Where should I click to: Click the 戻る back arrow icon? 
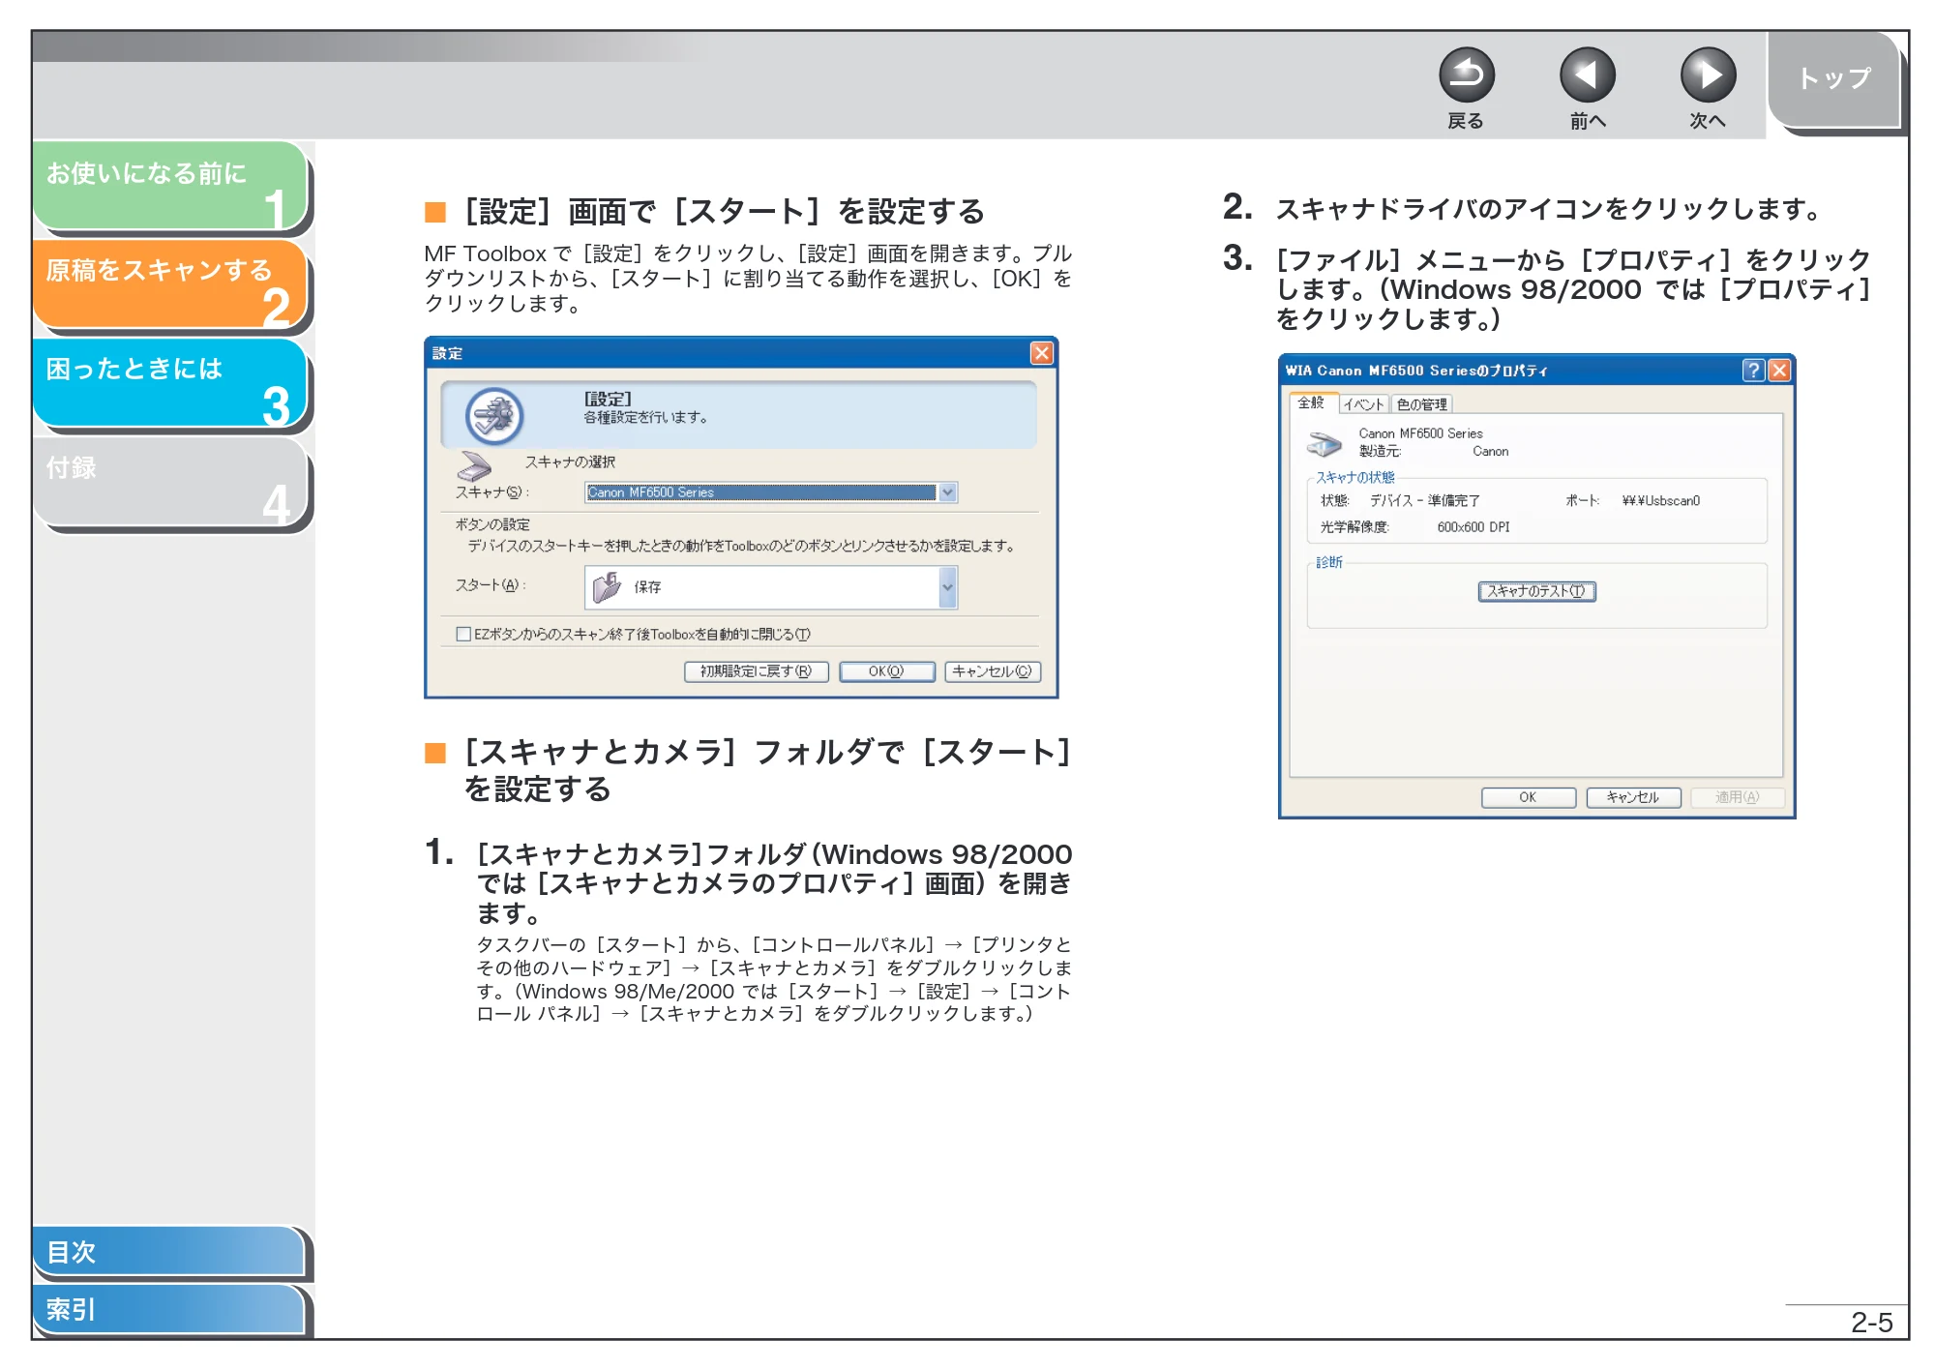pos(1466,74)
